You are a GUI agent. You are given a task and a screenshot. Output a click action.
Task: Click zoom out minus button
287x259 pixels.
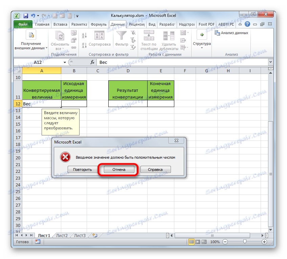pos(225,242)
